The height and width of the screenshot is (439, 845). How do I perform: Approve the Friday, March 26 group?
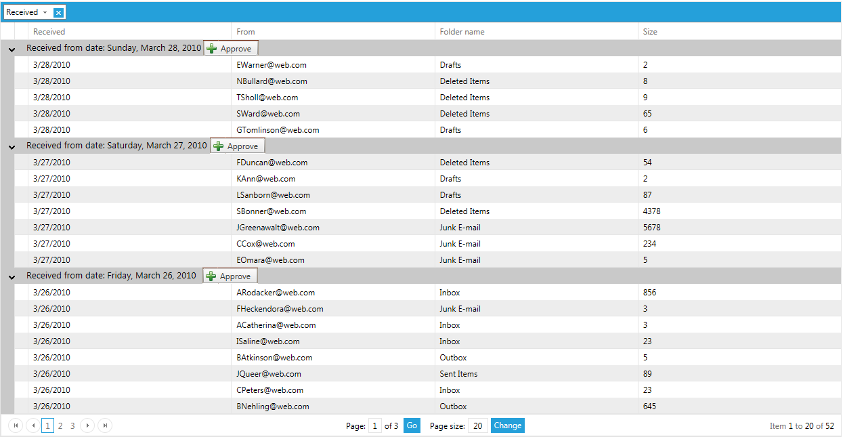pos(230,276)
